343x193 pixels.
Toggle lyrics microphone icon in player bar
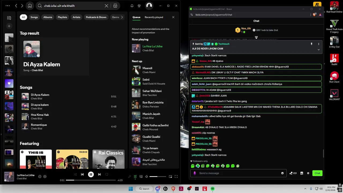tap(129, 177)
